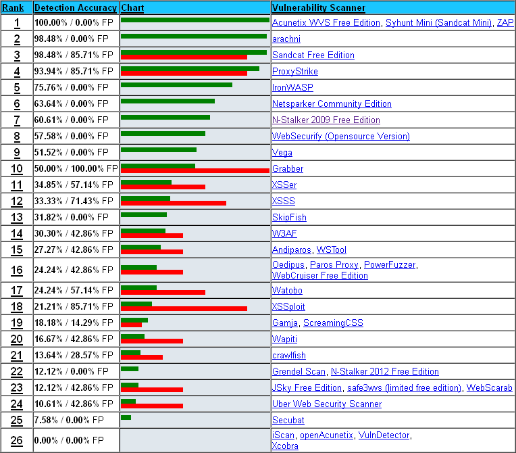
Task: Click the green bar in IronWASP row
Action: pyautogui.click(x=177, y=85)
